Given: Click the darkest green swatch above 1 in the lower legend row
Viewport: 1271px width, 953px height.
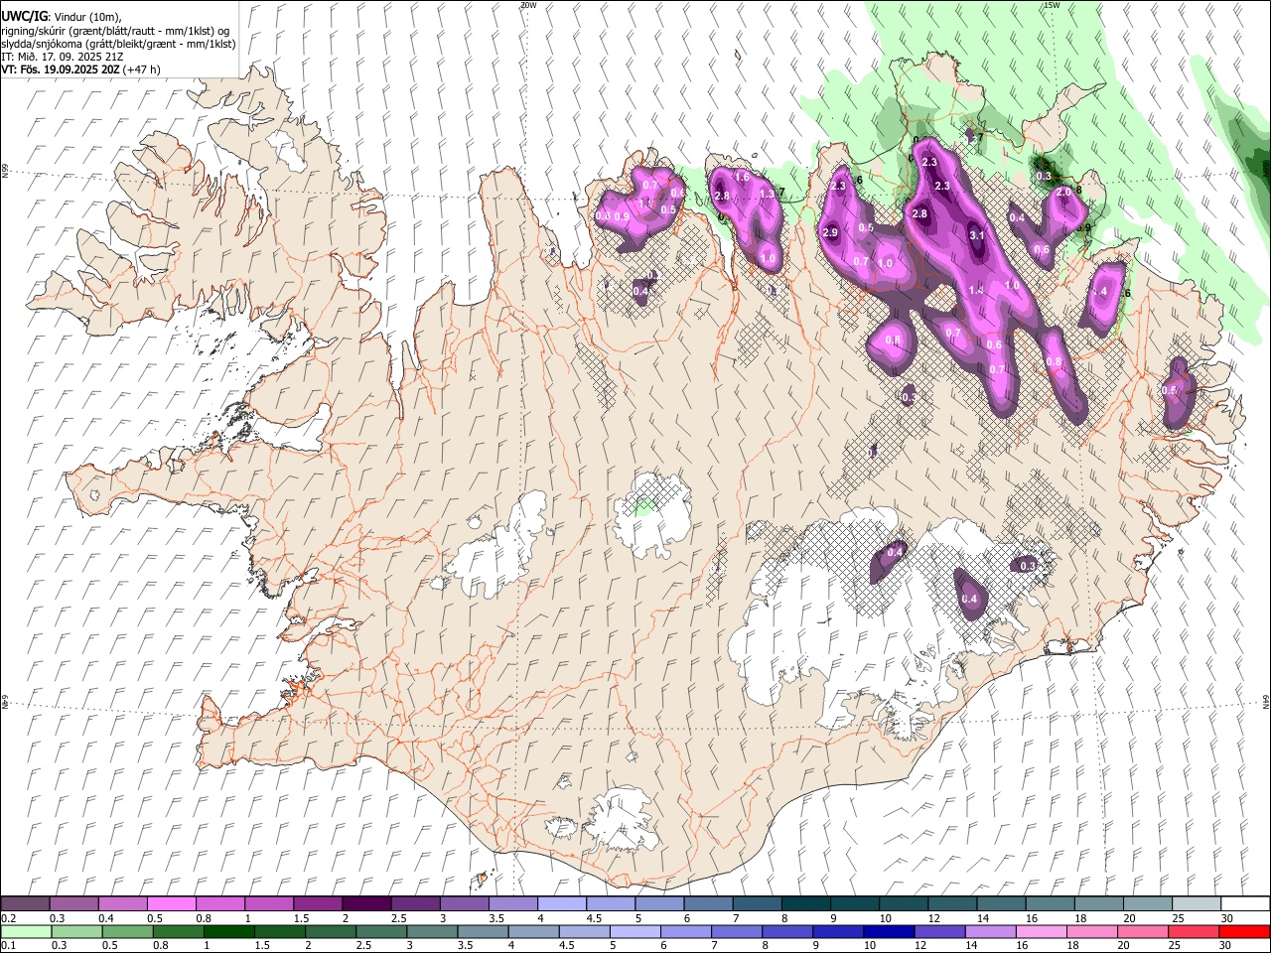Looking at the screenshot, I should [x=228, y=931].
